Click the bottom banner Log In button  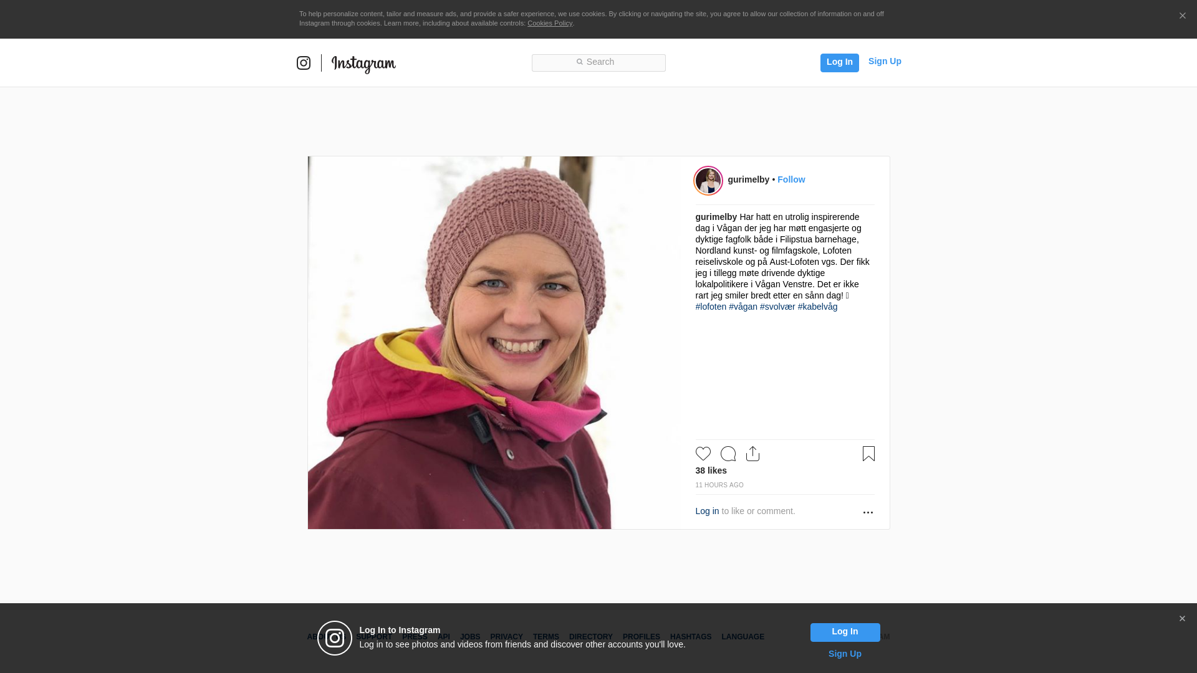tap(845, 632)
